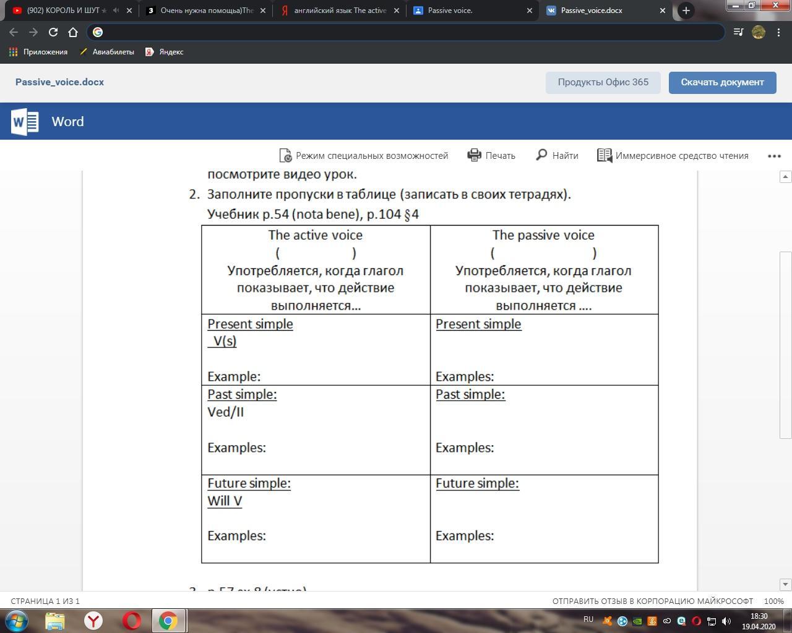The height and width of the screenshot is (633, 792).
Task: Toggle the RU language indicator in tray
Action: pos(588,619)
